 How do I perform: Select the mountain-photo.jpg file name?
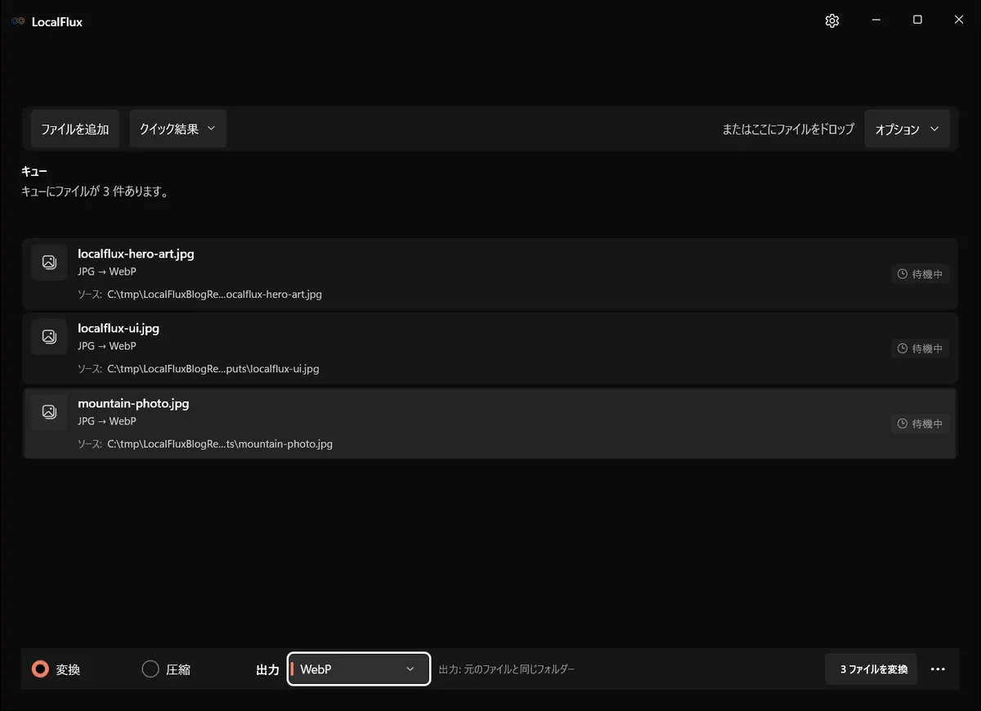133,403
